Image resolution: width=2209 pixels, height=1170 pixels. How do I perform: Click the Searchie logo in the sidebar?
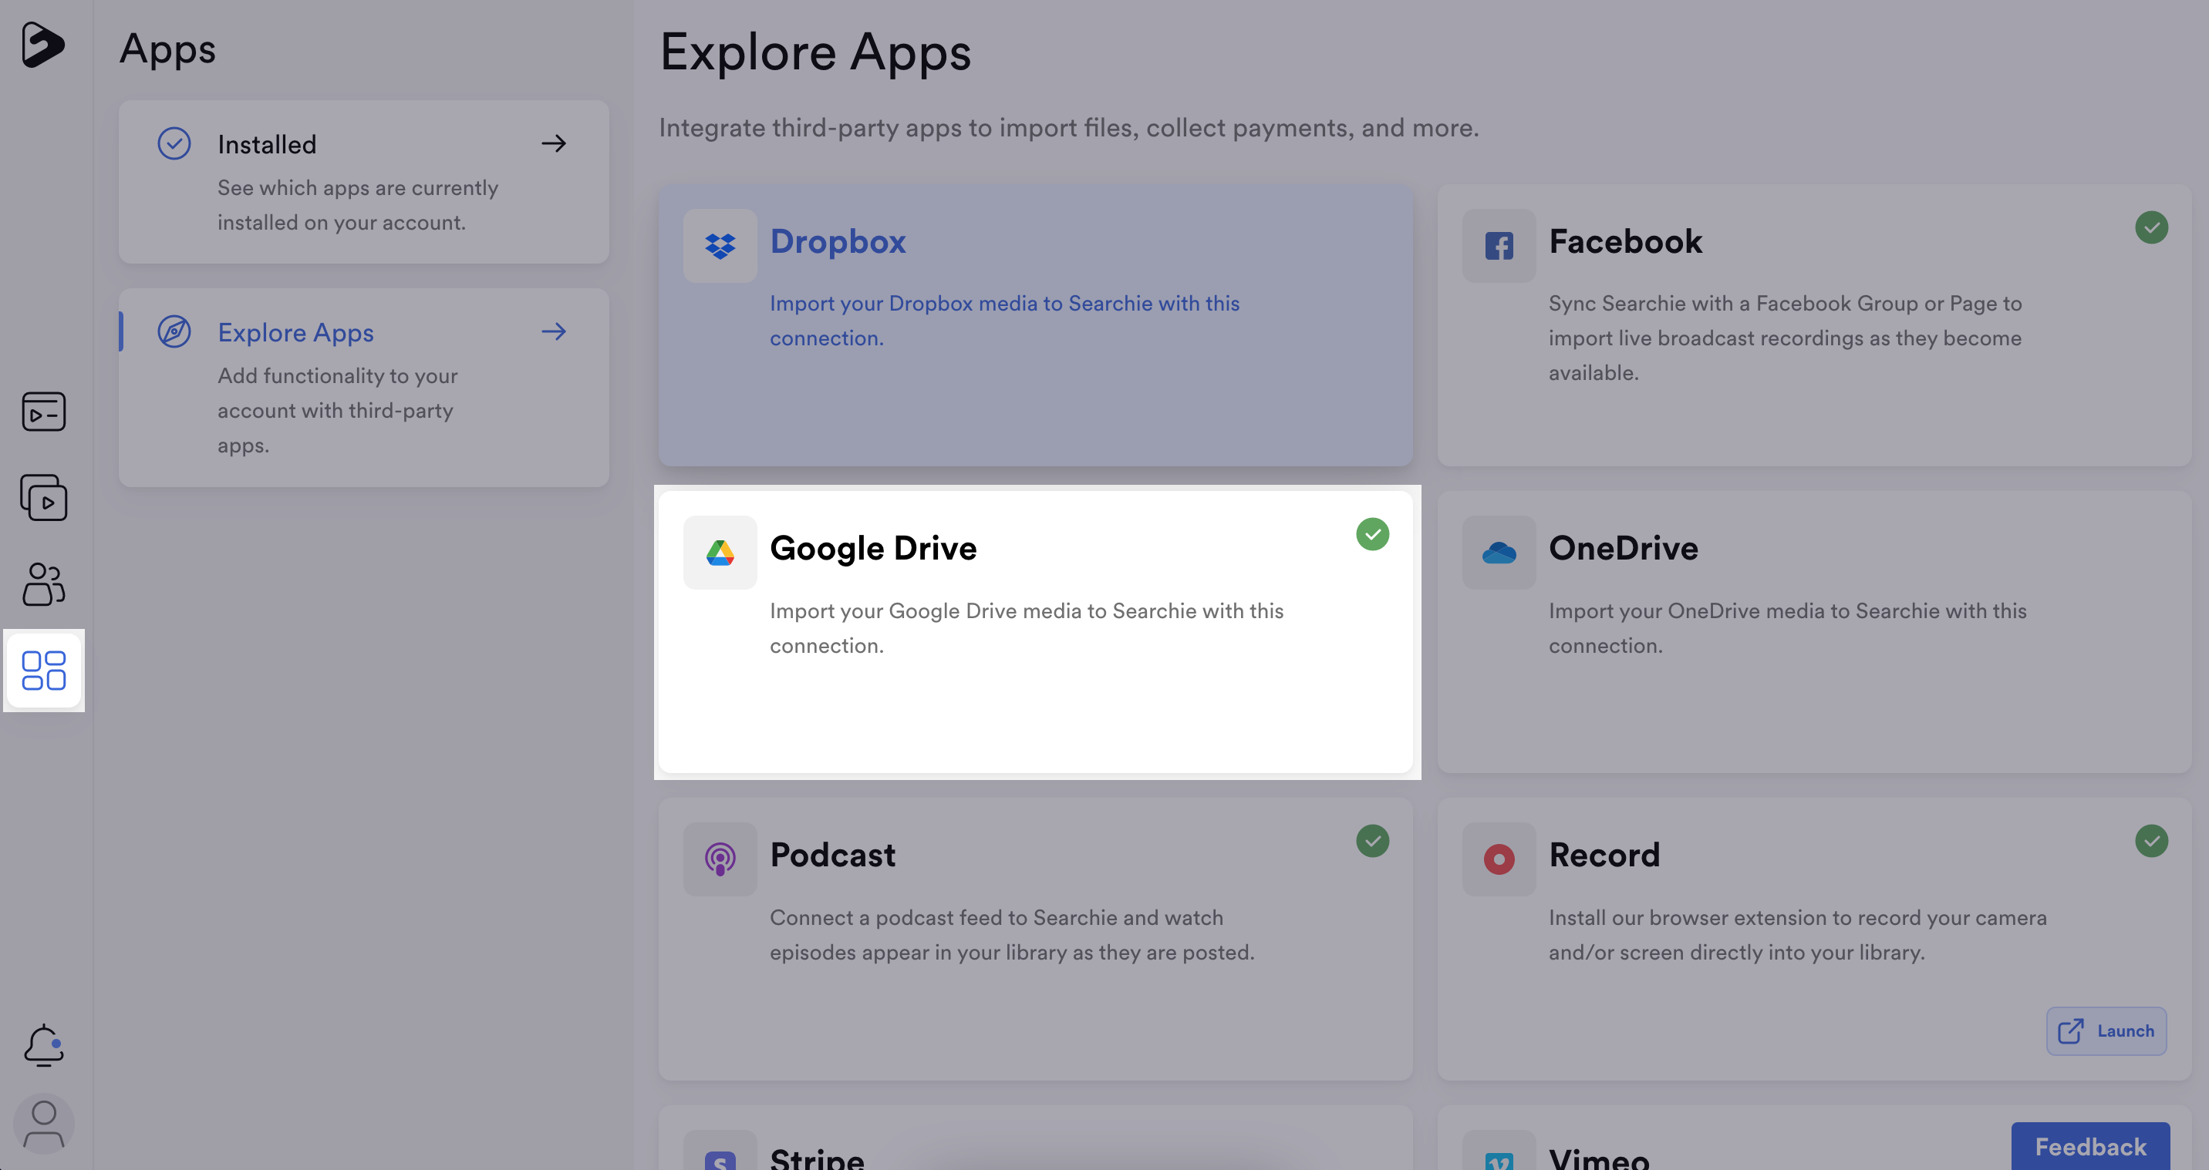pyautogui.click(x=43, y=45)
